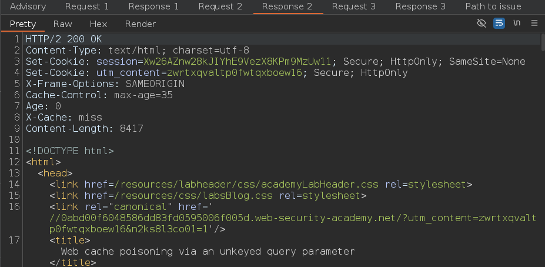View the Response 3 tab

pos(420,6)
